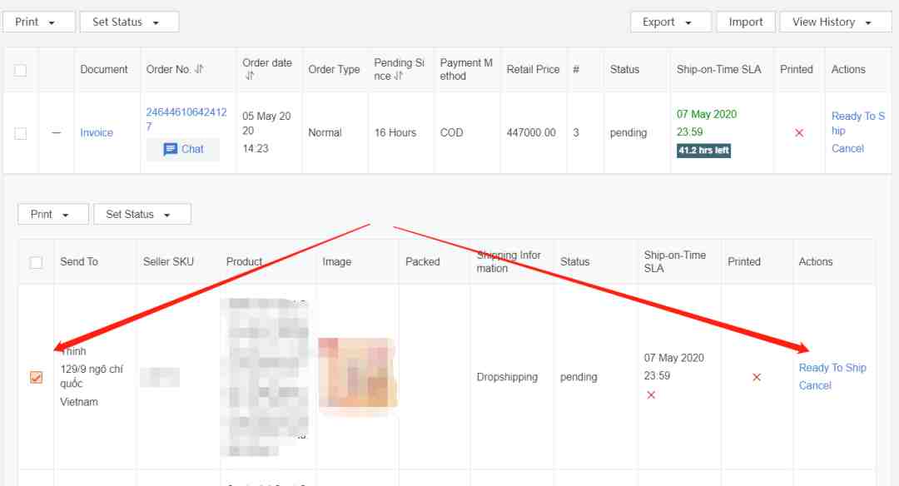Open the top Print dropdown

38,22
